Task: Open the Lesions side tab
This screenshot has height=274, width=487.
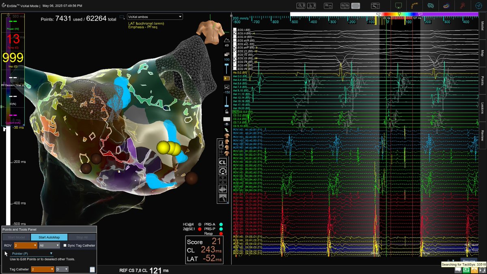Action: pyautogui.click(x=482, y=109)
